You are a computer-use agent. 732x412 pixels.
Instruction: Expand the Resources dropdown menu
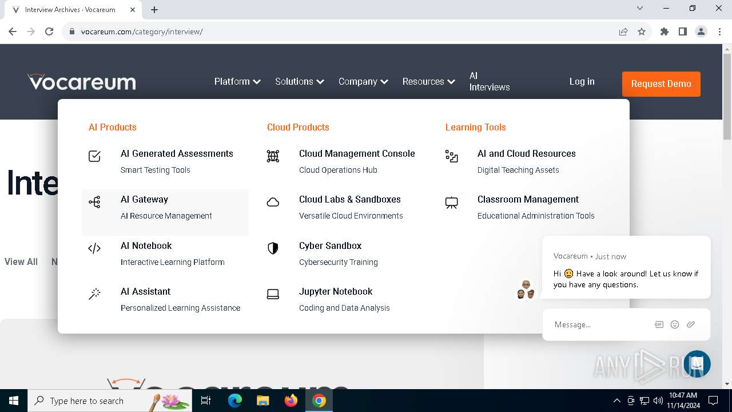[428, 81]
